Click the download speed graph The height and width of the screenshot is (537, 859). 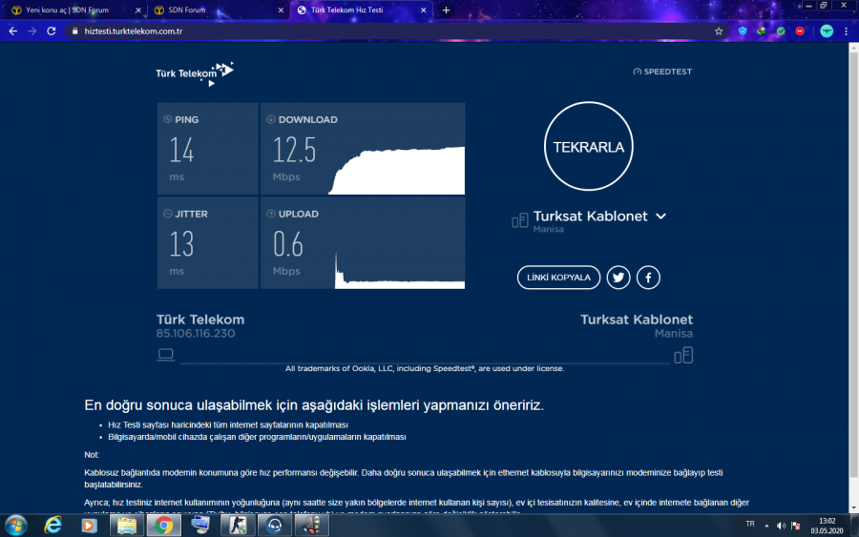click(x=397, y=170)
